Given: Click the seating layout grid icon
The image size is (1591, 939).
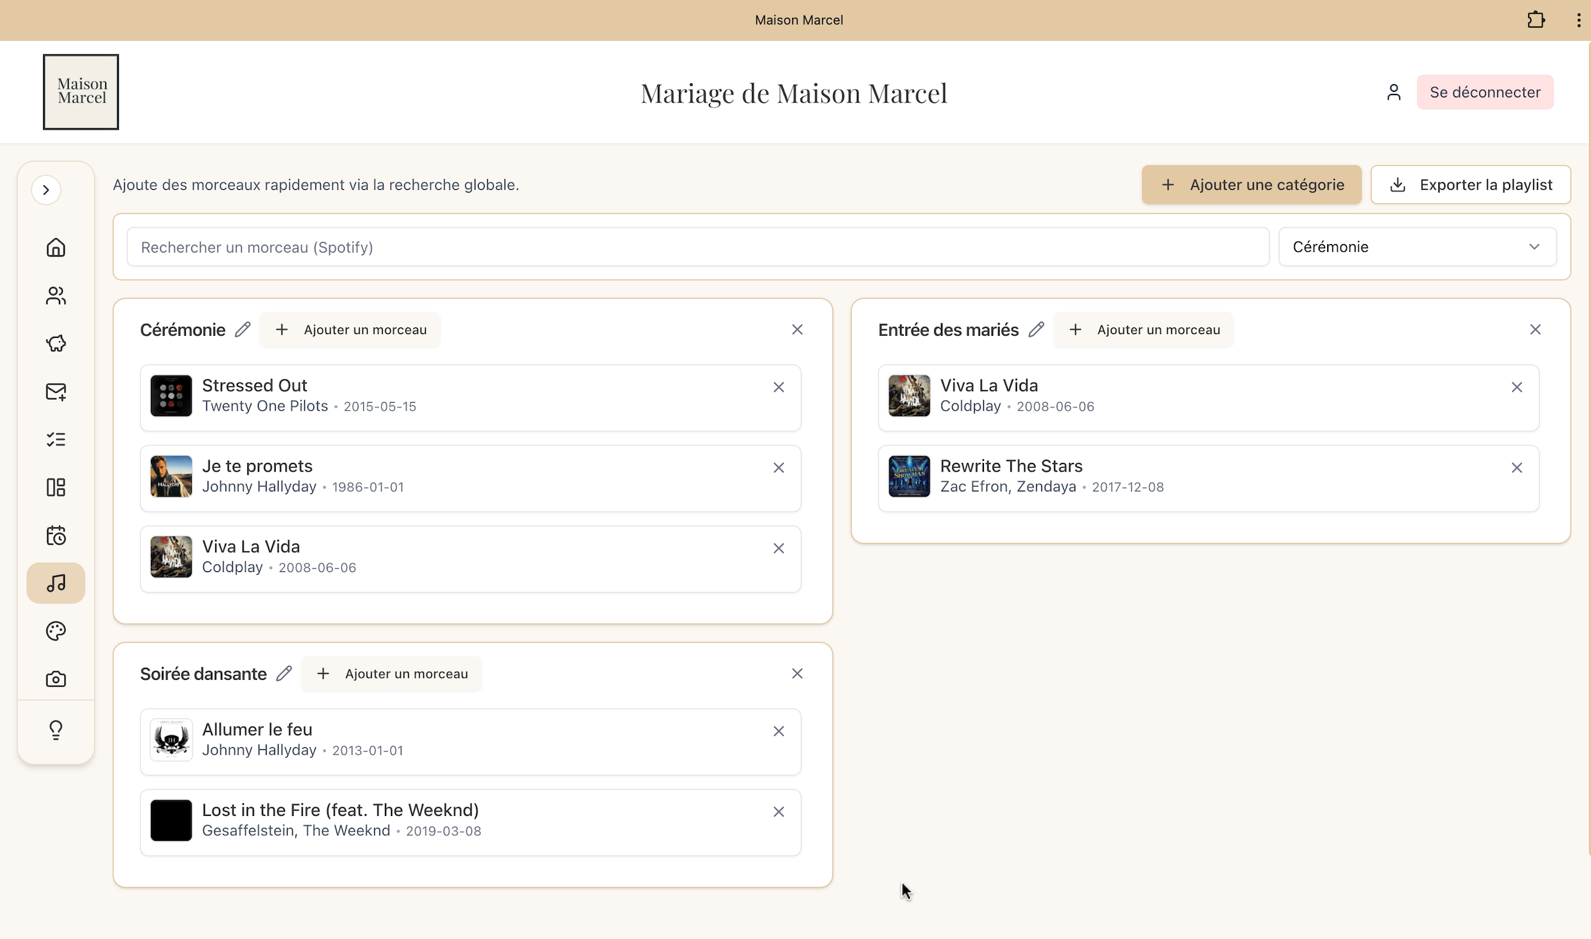Looking at the screenshot, I should 56,487.
